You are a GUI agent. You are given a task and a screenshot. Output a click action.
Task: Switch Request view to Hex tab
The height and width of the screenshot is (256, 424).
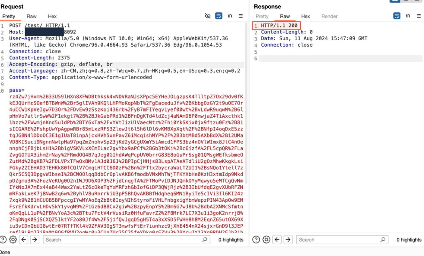tap(52, 16)
